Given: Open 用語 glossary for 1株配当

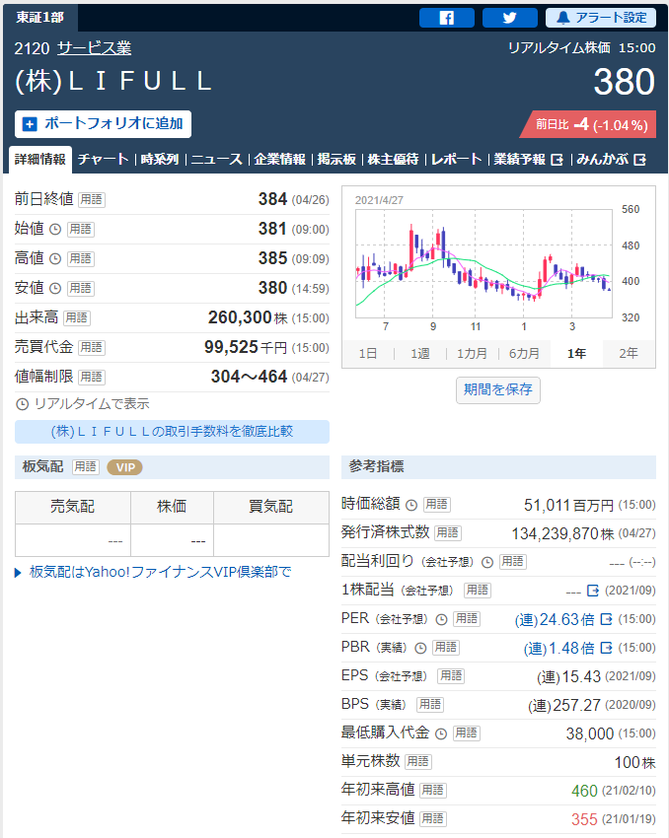Looking at the screenshot, I should pyautogui.click(x=477, y=590).
